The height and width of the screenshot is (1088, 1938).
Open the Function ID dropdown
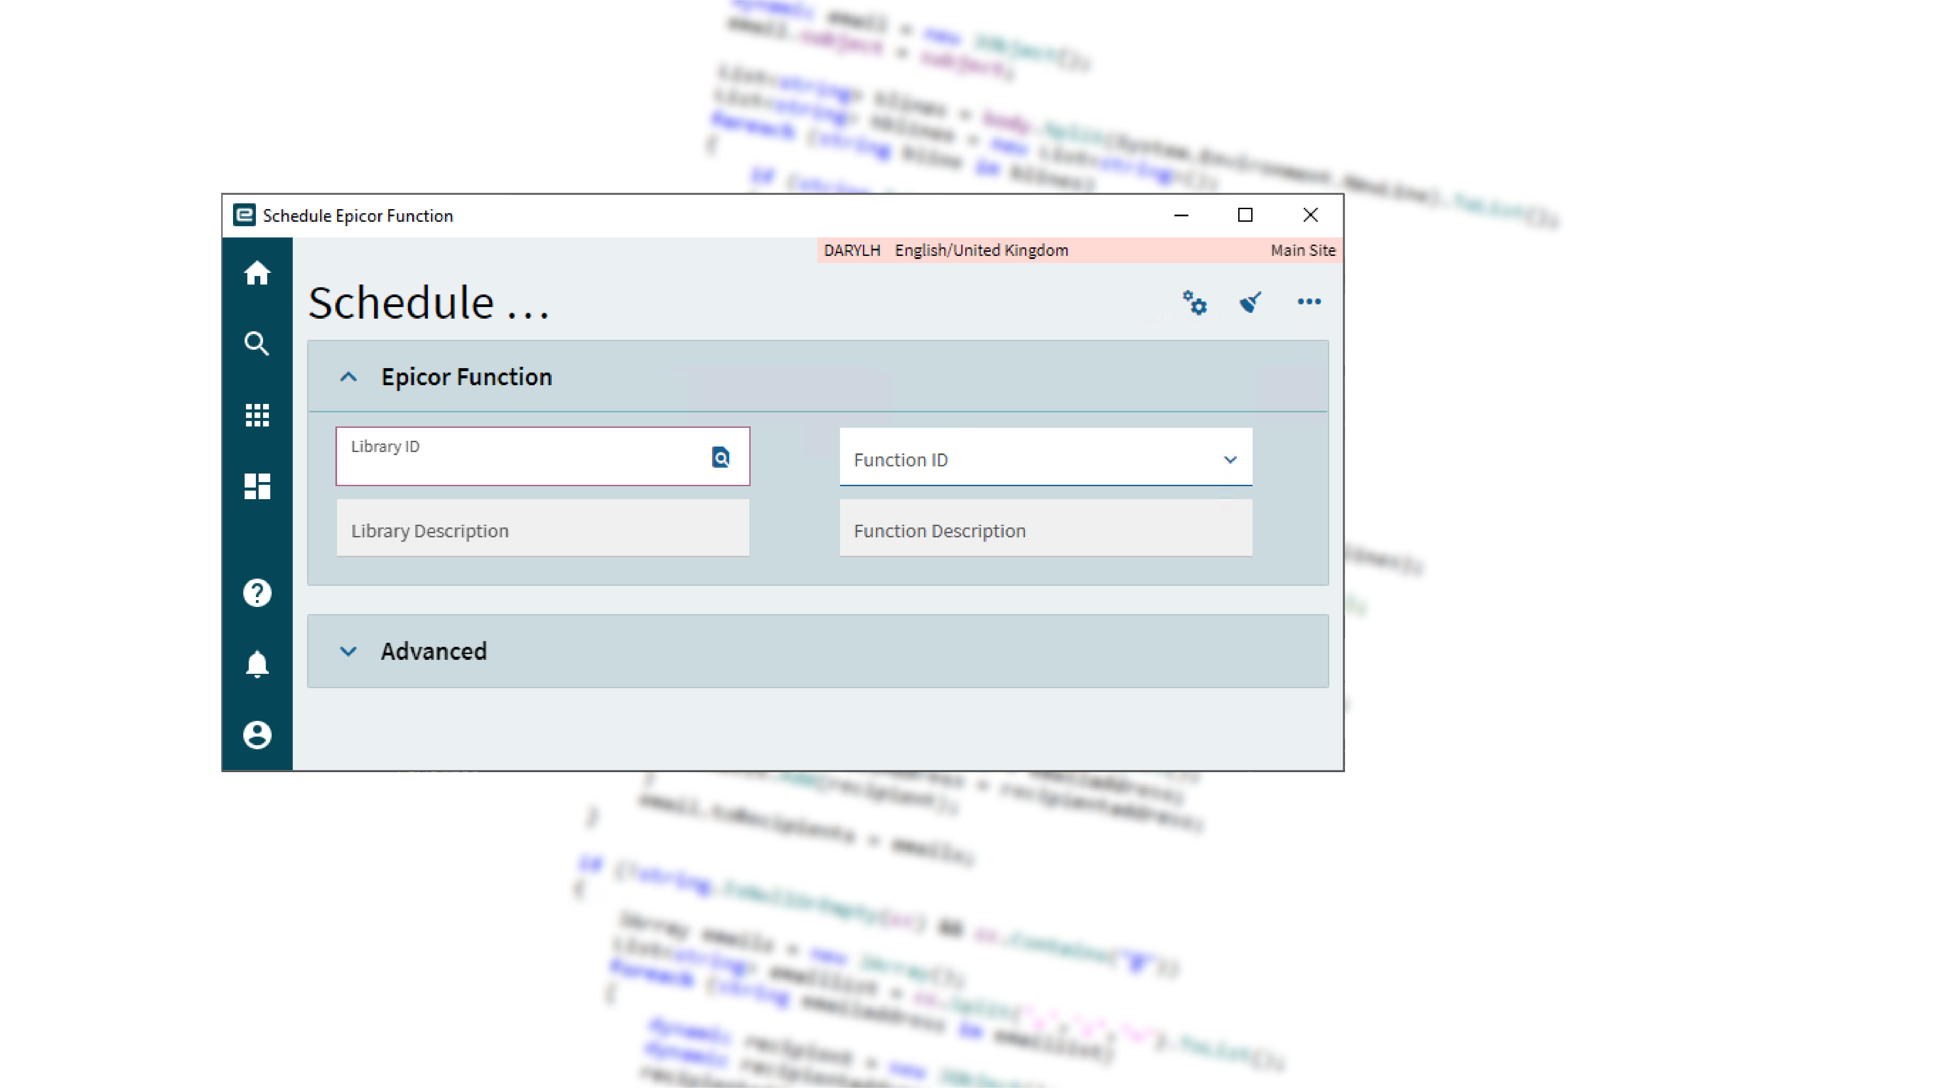[1229, 459]
